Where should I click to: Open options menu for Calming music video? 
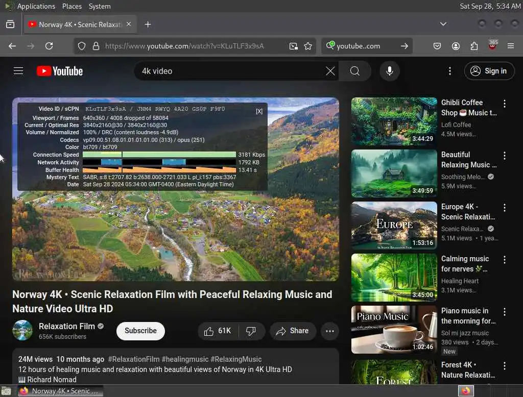click(x=504, y=260)
